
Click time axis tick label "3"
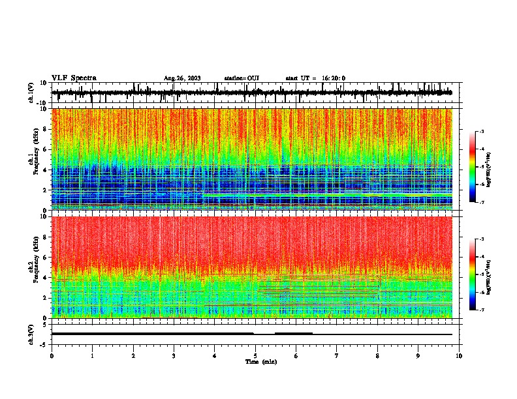pyautogui.click(x=174, y=356)
